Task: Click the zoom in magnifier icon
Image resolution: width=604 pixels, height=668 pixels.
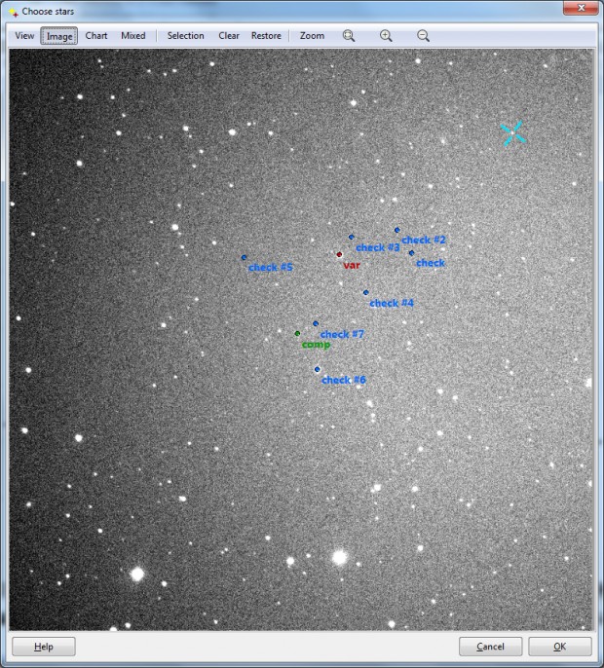Action: pyautogui.click(x=386, y=36)
